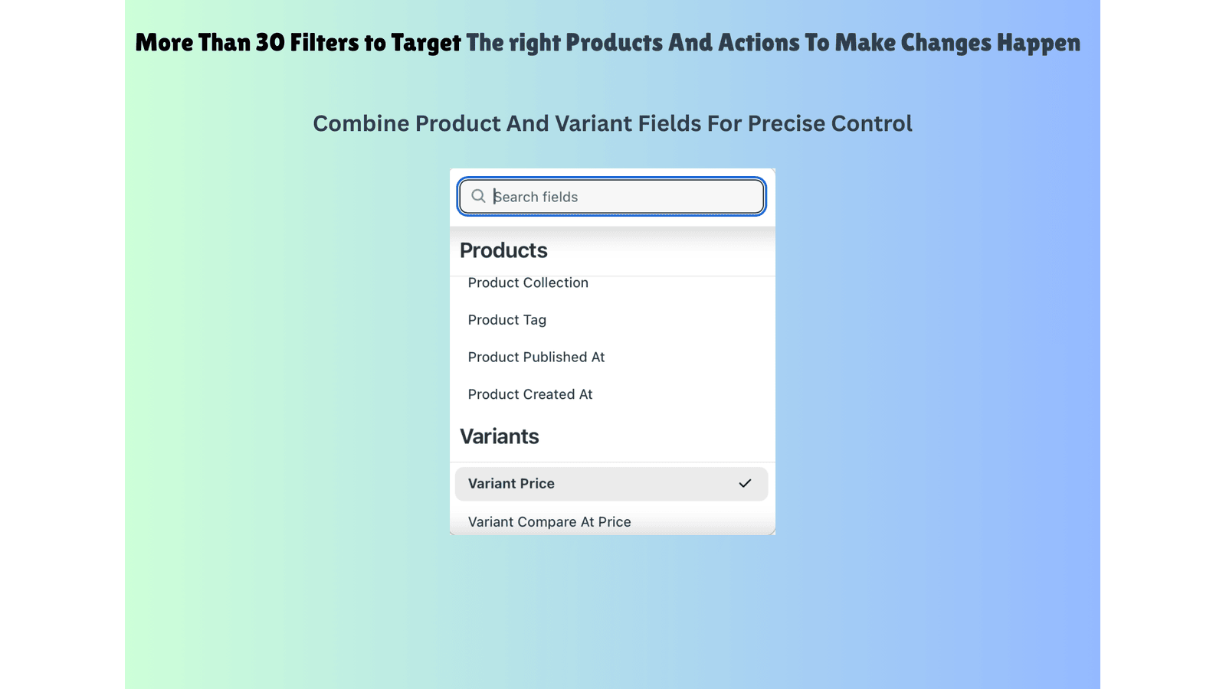Click the checkmark beside Variant Price
This screenshot has height=689, width=1226.
(x=745, y=483)
